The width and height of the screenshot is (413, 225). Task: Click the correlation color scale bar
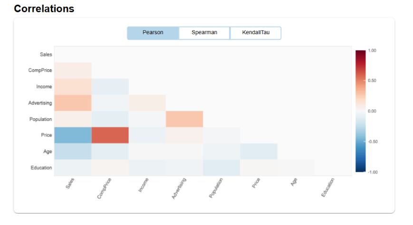(361, 111)
